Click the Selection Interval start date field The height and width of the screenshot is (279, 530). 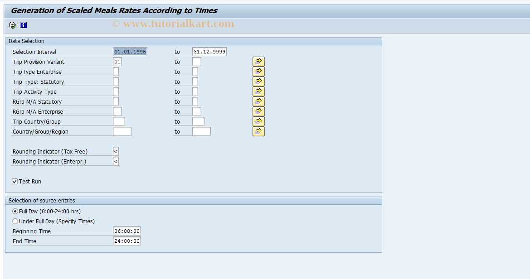[130, 52]
